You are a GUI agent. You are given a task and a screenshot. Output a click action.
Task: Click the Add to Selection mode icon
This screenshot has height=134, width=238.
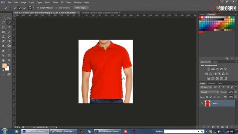tap(20, 8)
